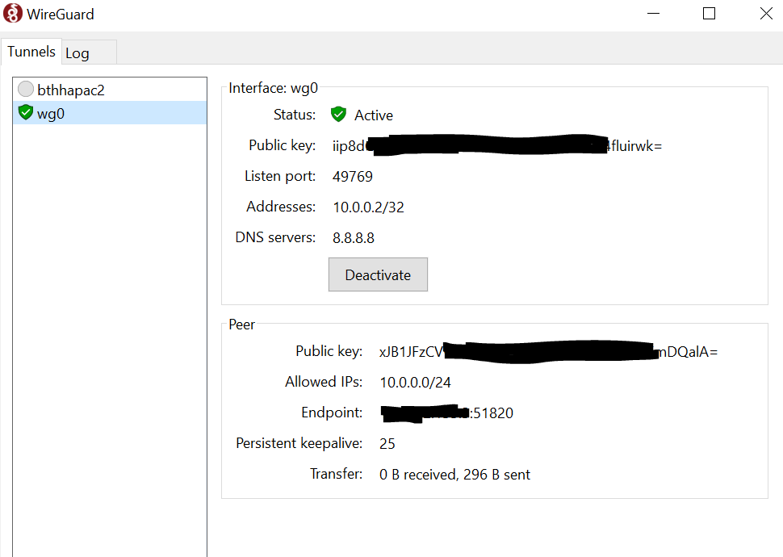Image resolution: width=783 pixels, height=557 pixels.
Task: Select the bthhapac2 tunnel
Action: (71, 90)
